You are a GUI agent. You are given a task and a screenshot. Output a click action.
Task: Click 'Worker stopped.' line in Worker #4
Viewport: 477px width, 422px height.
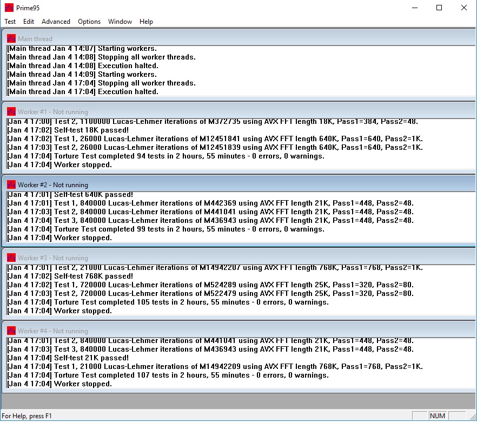[59, 384]
